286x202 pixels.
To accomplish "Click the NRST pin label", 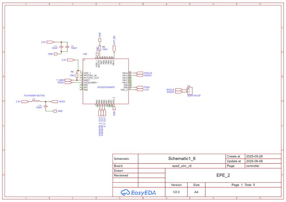I will (87, 80).
